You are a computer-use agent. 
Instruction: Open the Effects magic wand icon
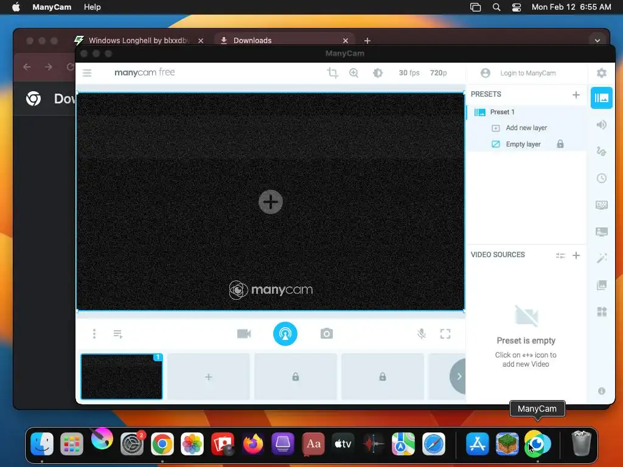[x=602, y=258]
